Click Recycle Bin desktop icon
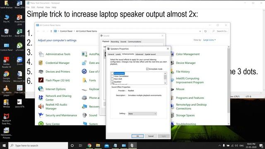The image size is (265, 149). pos(7,33)
